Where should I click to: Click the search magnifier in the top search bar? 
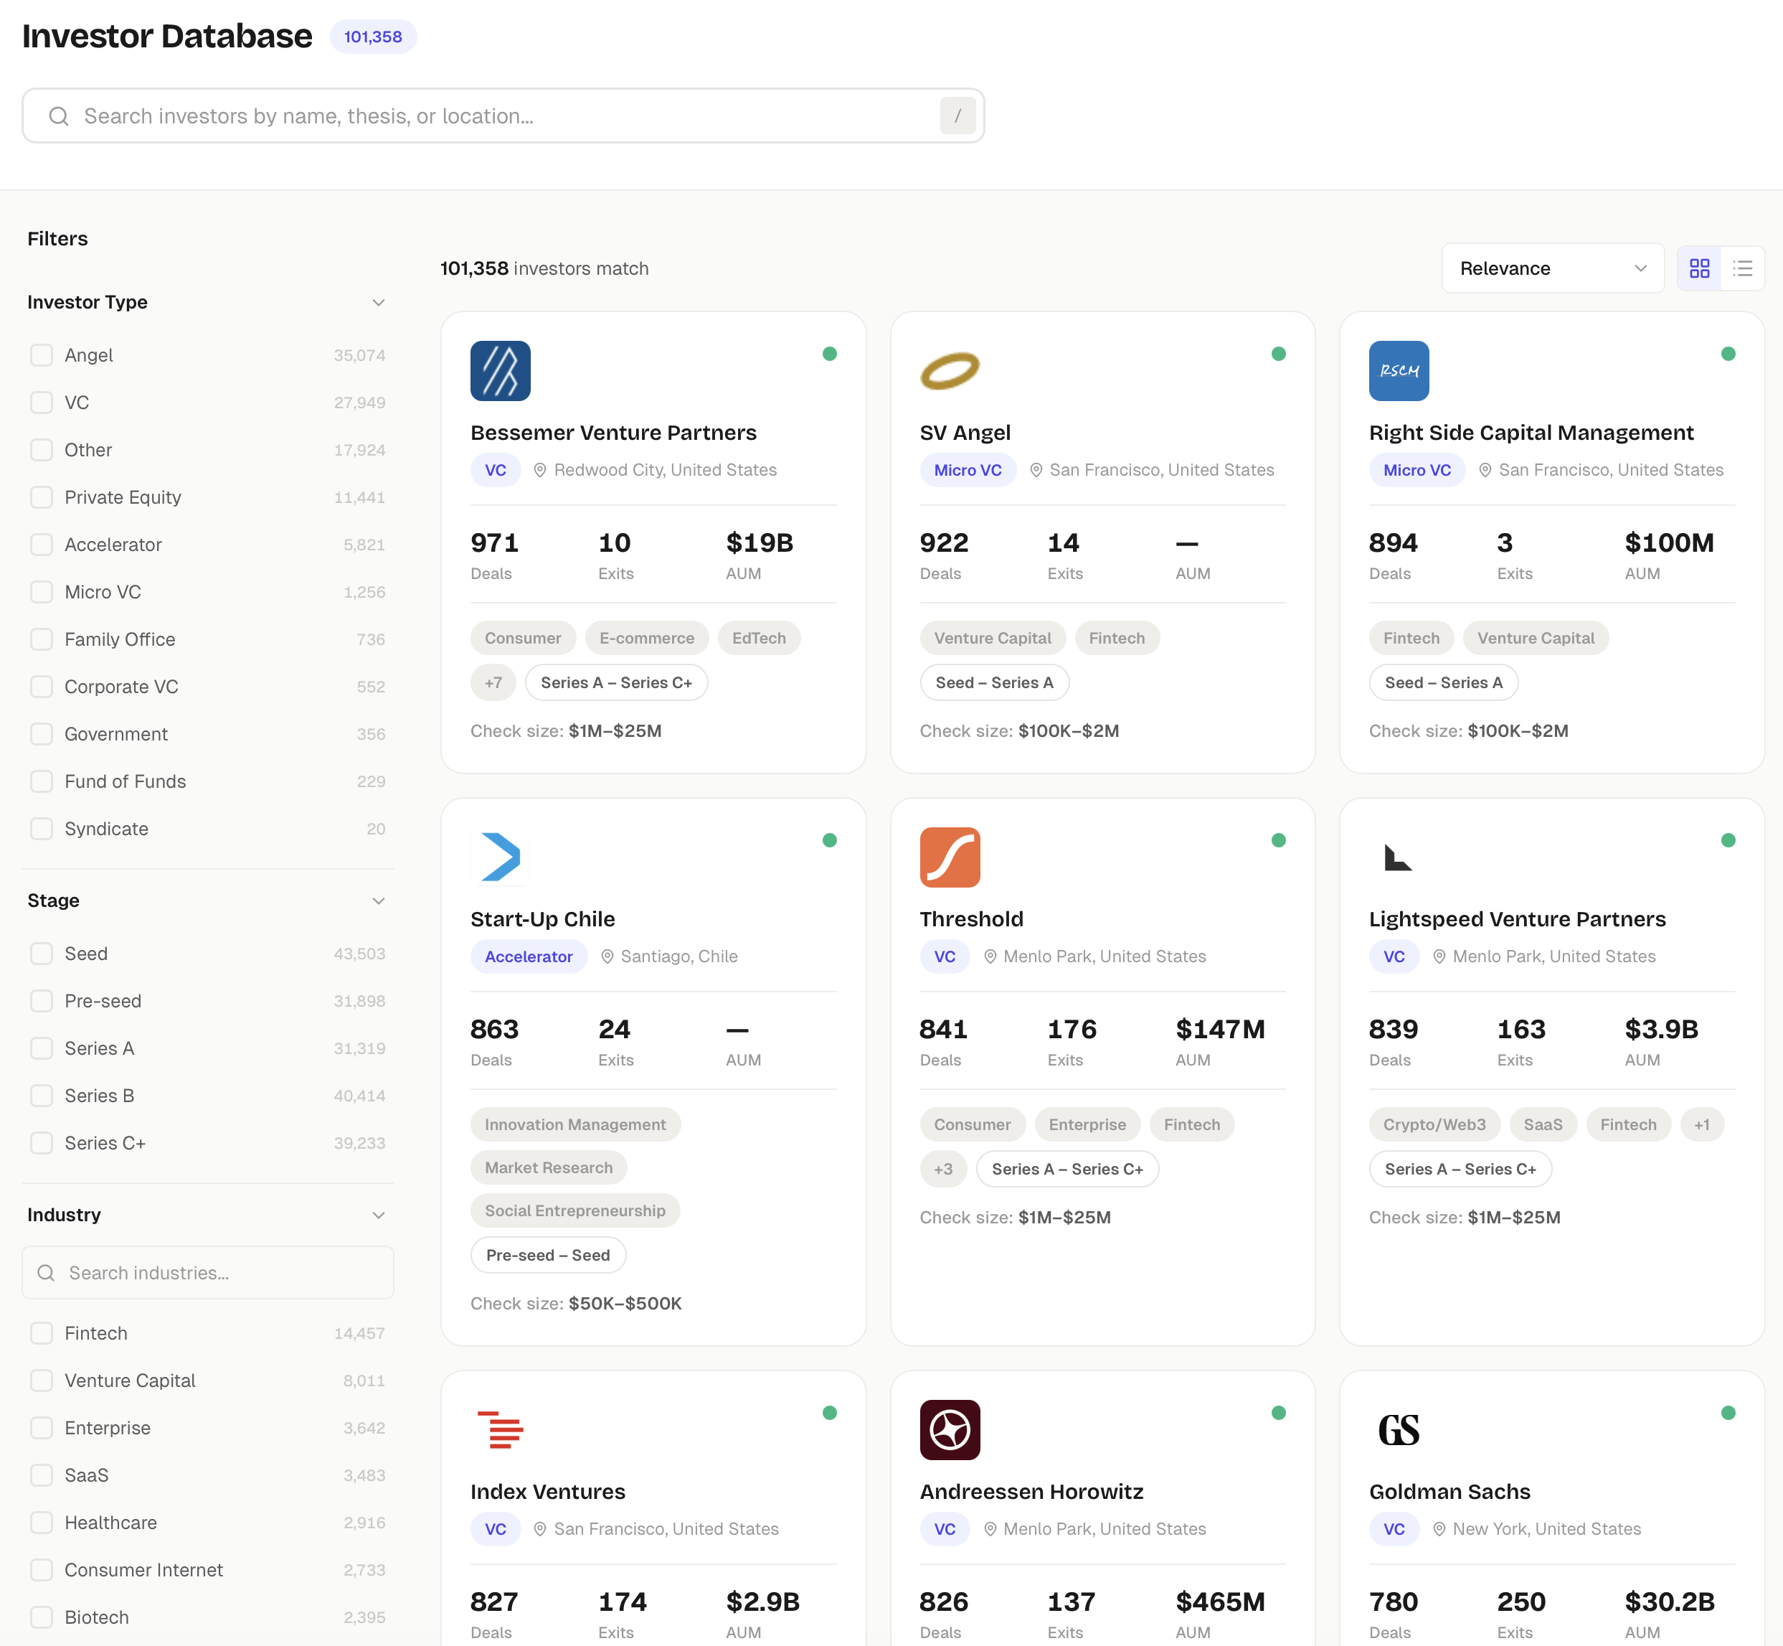point(59,116)
